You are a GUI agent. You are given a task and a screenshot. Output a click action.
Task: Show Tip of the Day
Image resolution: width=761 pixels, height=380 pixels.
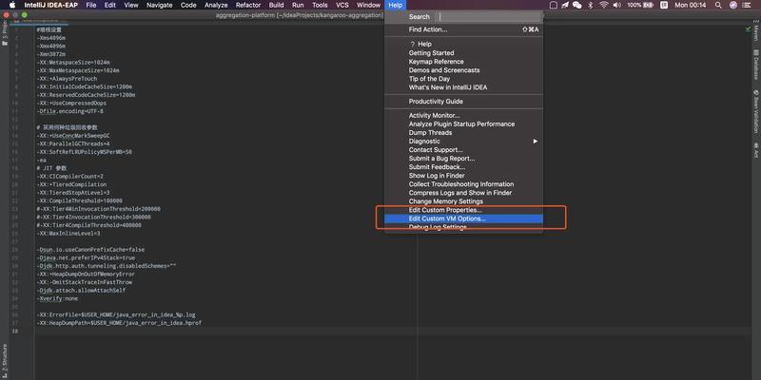point(463,79)
